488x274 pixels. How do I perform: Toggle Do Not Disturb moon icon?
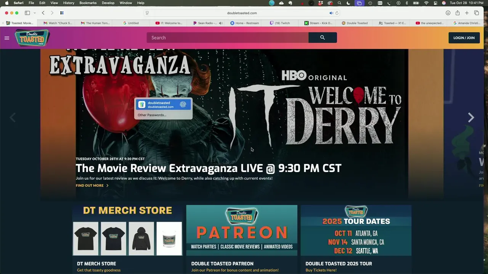[348, 3]
